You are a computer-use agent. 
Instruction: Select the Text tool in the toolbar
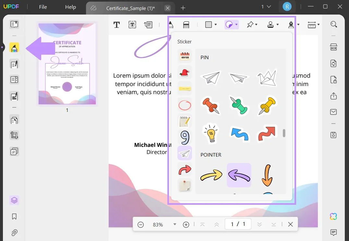[x=116, y=24]
